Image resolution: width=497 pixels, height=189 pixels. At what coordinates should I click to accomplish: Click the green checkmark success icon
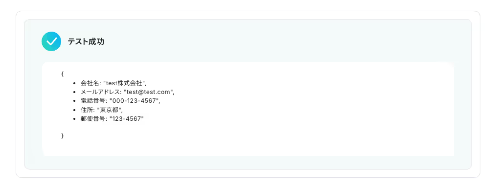pyautogui.click(x=51, y=41)
